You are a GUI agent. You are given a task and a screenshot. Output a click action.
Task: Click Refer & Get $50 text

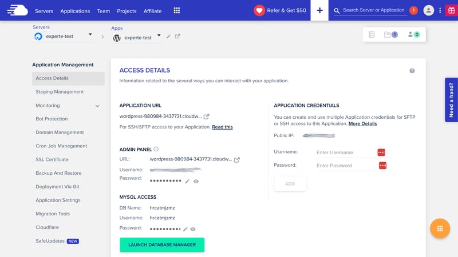pyautogui.click(x=287, y=10)
